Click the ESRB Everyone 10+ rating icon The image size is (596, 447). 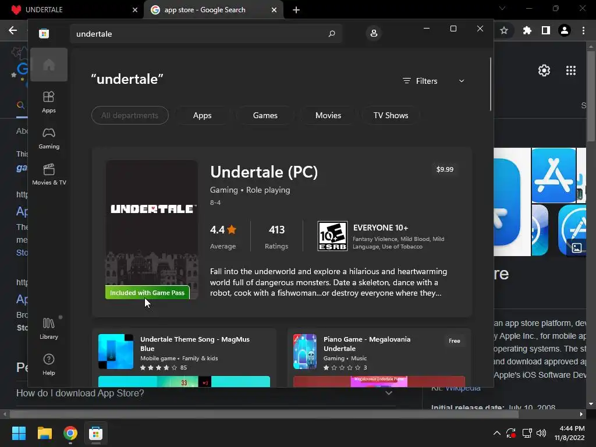coord(332,236)
